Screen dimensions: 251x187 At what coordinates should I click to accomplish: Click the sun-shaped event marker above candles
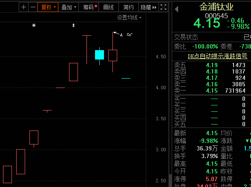[x=34, y=25]
